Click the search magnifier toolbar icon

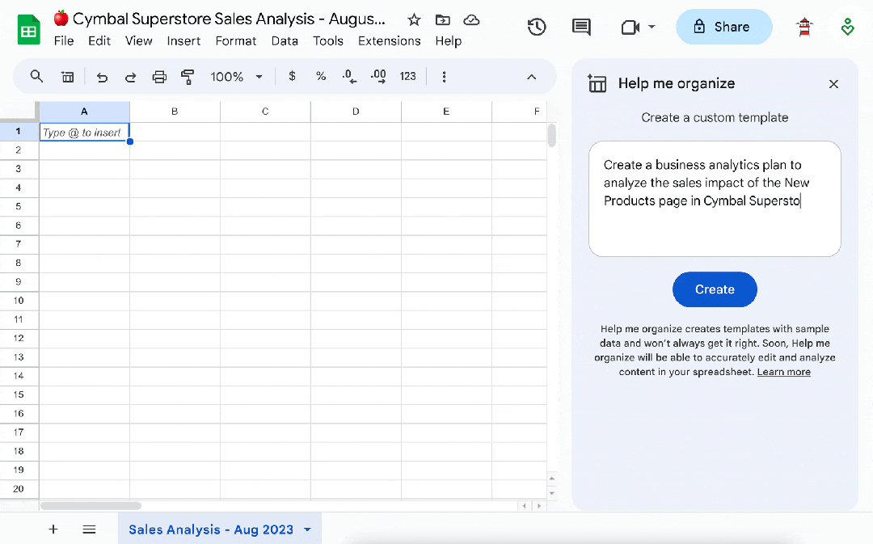click(x=36, y=76)
